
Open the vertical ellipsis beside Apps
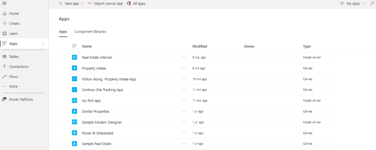[43, 43]
